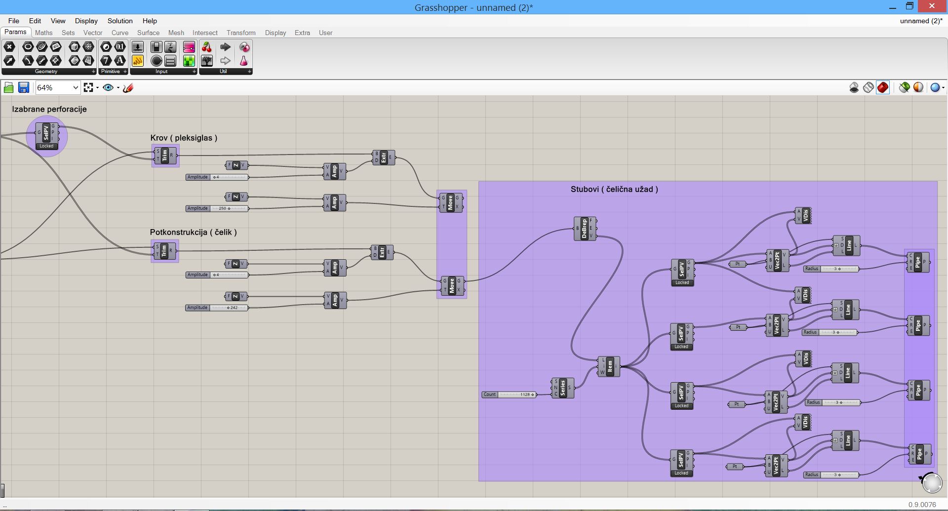Disable canvas preview with the grey cap icon
The image size is (948, 511).
pyautogui.click(x=854, y=88)
